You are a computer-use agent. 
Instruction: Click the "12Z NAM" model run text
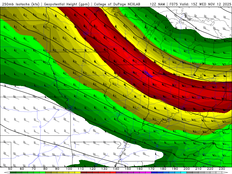[157, 4]
